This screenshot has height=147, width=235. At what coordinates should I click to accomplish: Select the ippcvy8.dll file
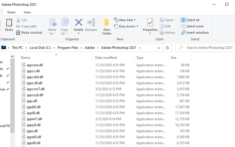tap(35, 95)
